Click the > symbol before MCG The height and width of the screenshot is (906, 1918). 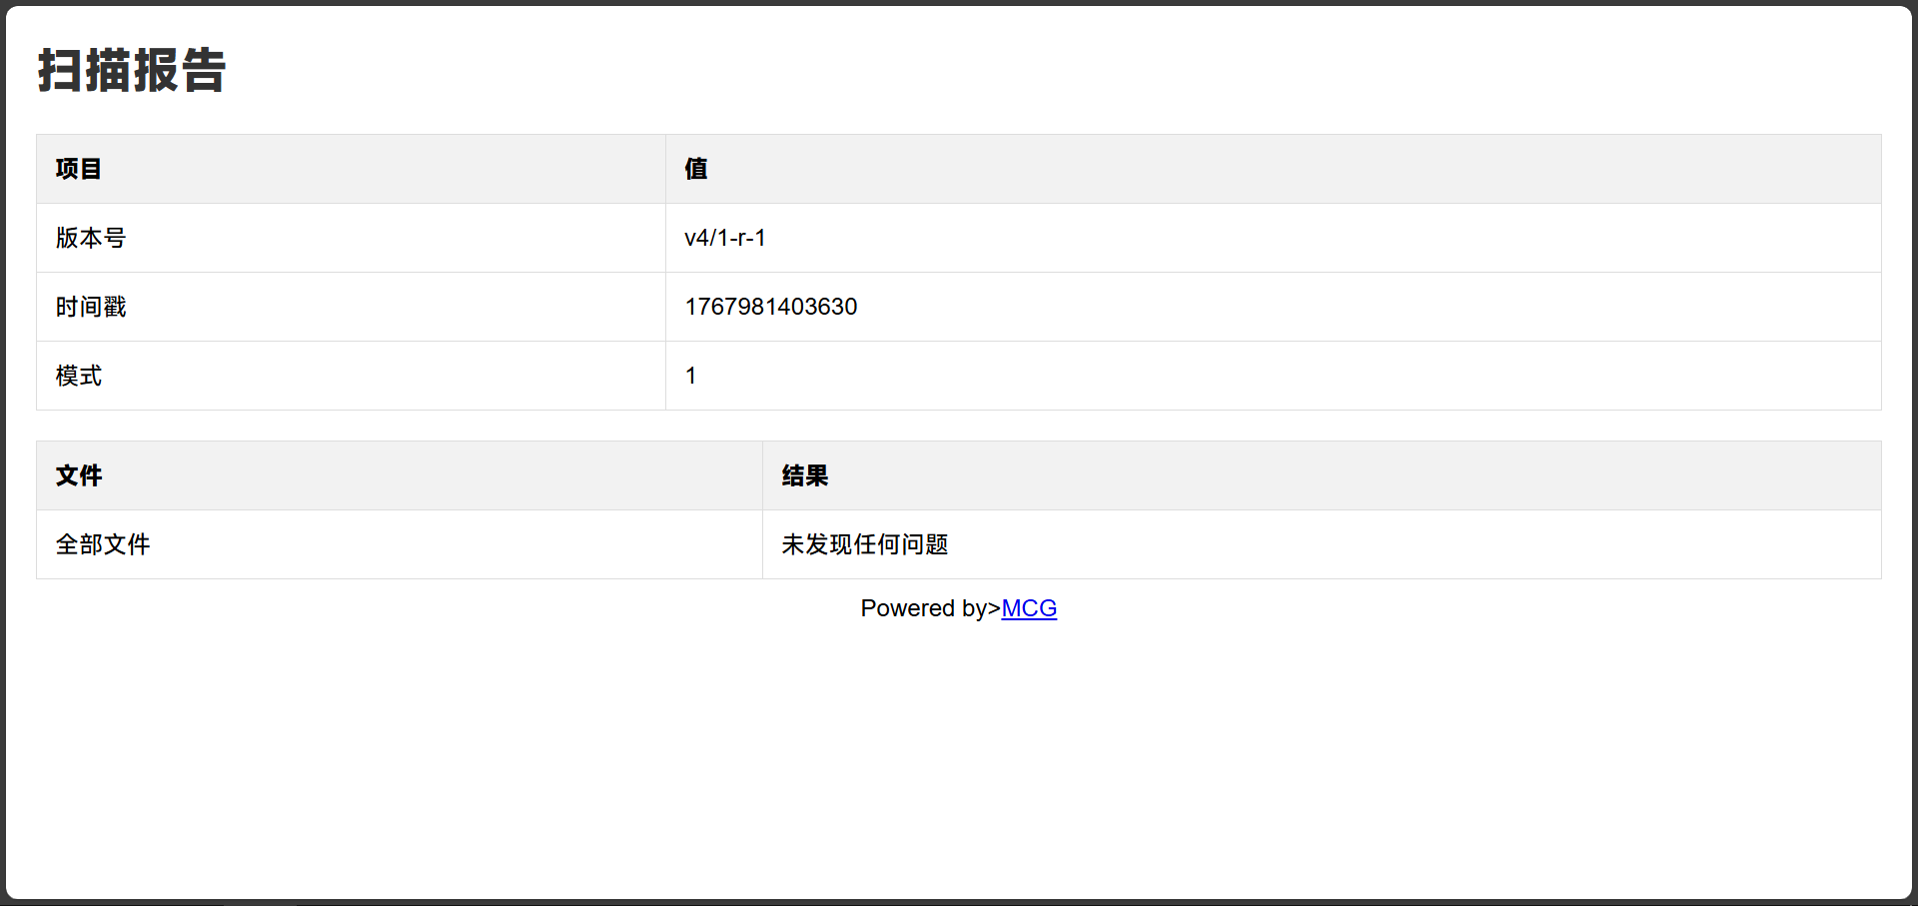pyautogui.click(x=994, y=608)
